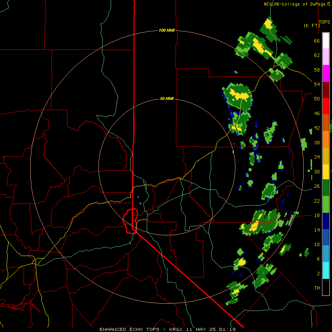
Task: Click the black TH legend swatch
Action: click(x=326, y=287)
